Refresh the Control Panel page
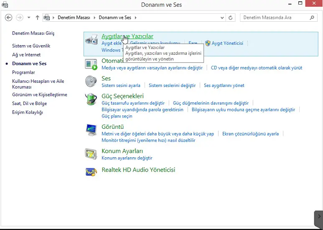 (x=231, y=18)
